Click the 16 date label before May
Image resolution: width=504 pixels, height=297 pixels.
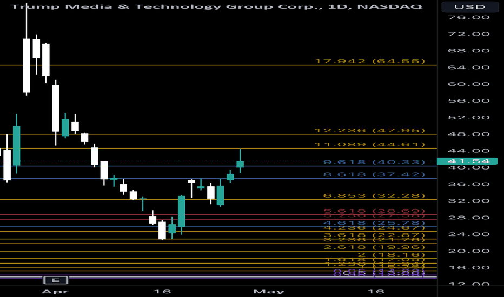pos(162,292)
